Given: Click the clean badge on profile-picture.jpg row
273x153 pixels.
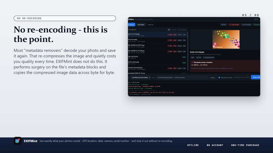Looking at the screenshot, I should 184,63.
